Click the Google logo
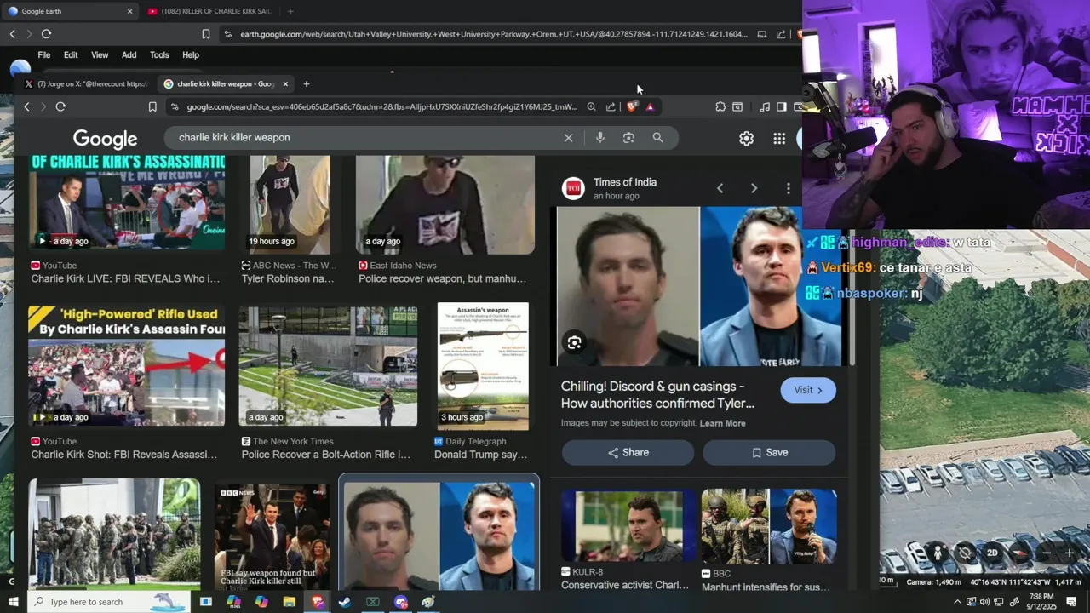Screen dimensions: 1090x613 pyautogui.click(x=105, y=139)
